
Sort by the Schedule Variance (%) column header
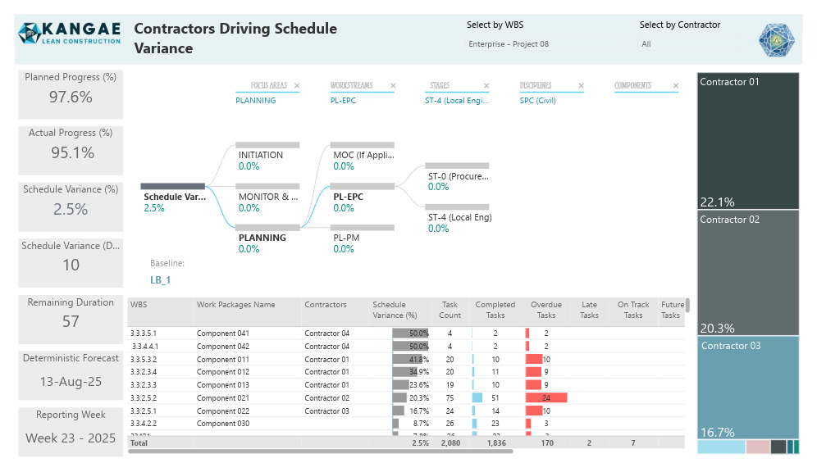(395, 310)
